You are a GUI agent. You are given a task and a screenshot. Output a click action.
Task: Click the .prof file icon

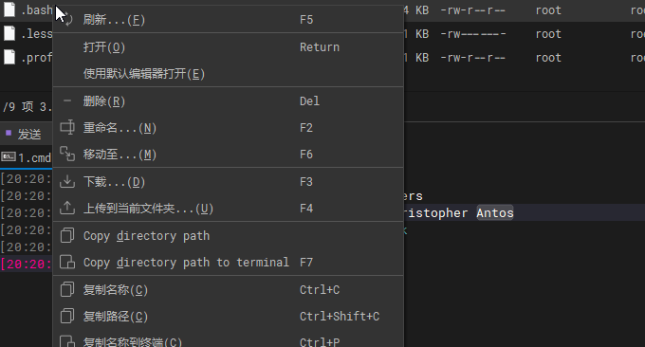point(9,57)
